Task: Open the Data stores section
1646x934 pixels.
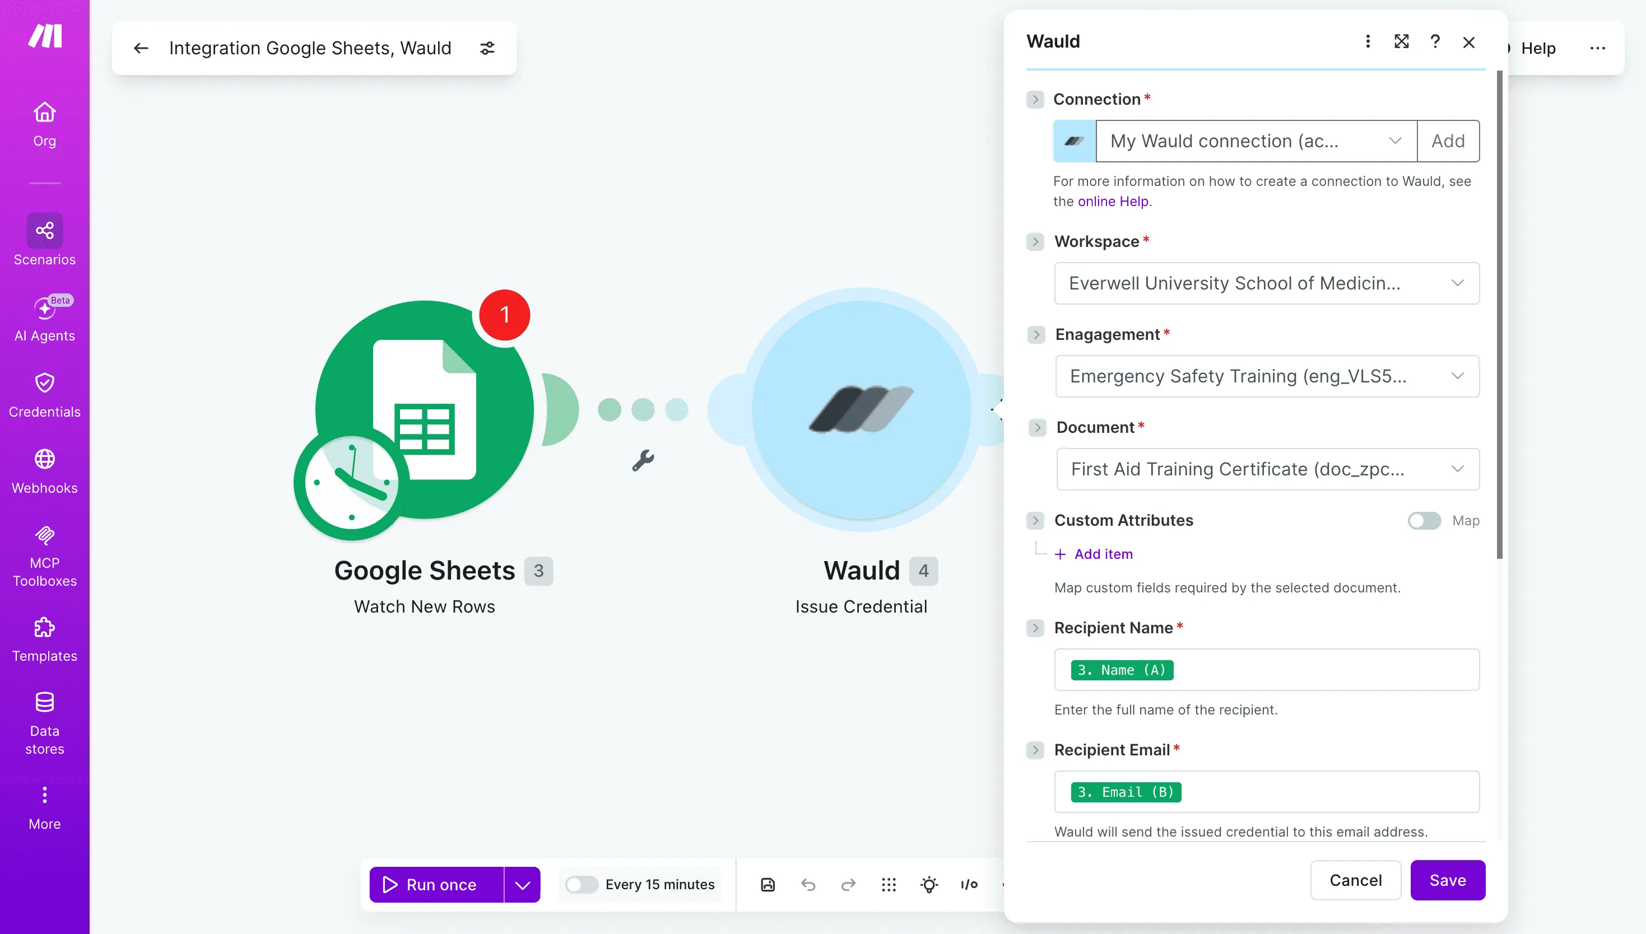Action: pyautogui.click(x=44, y=723)
